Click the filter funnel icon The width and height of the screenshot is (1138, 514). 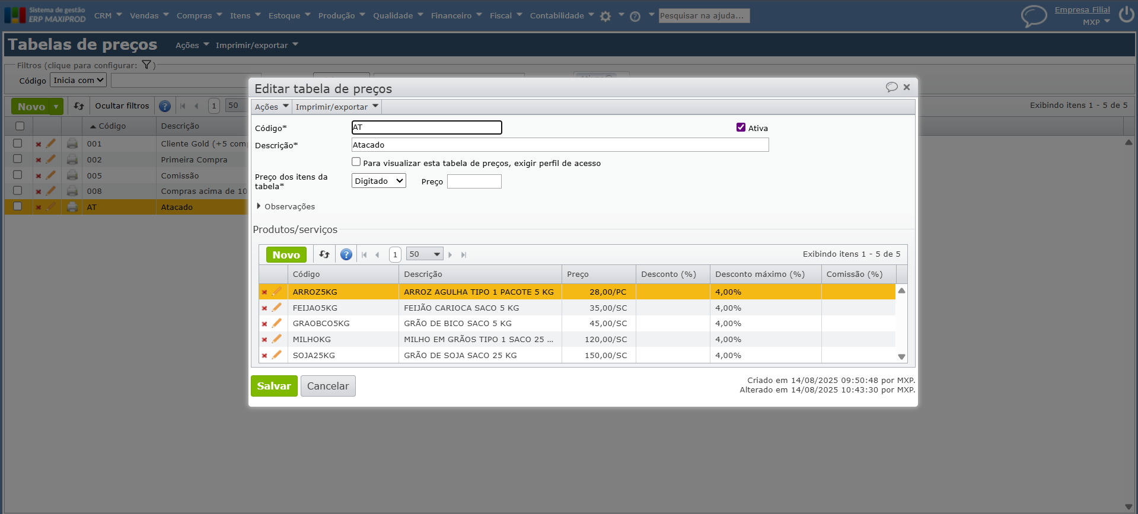tap(146, 65)
